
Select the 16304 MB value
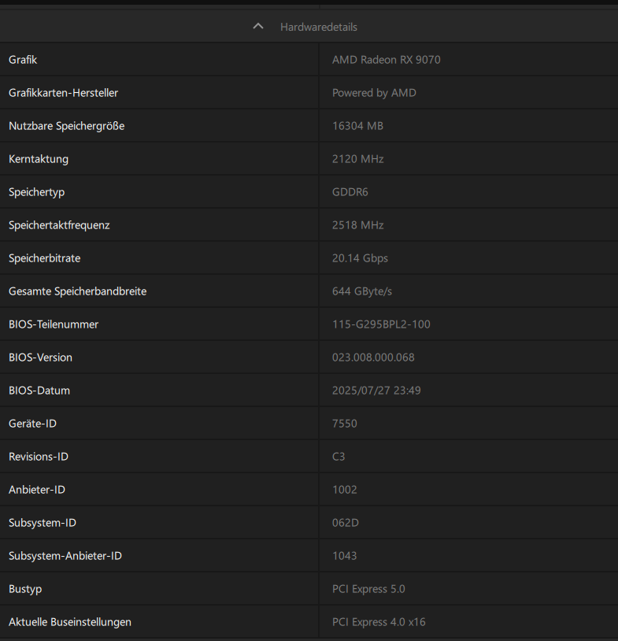click(357, 126)
